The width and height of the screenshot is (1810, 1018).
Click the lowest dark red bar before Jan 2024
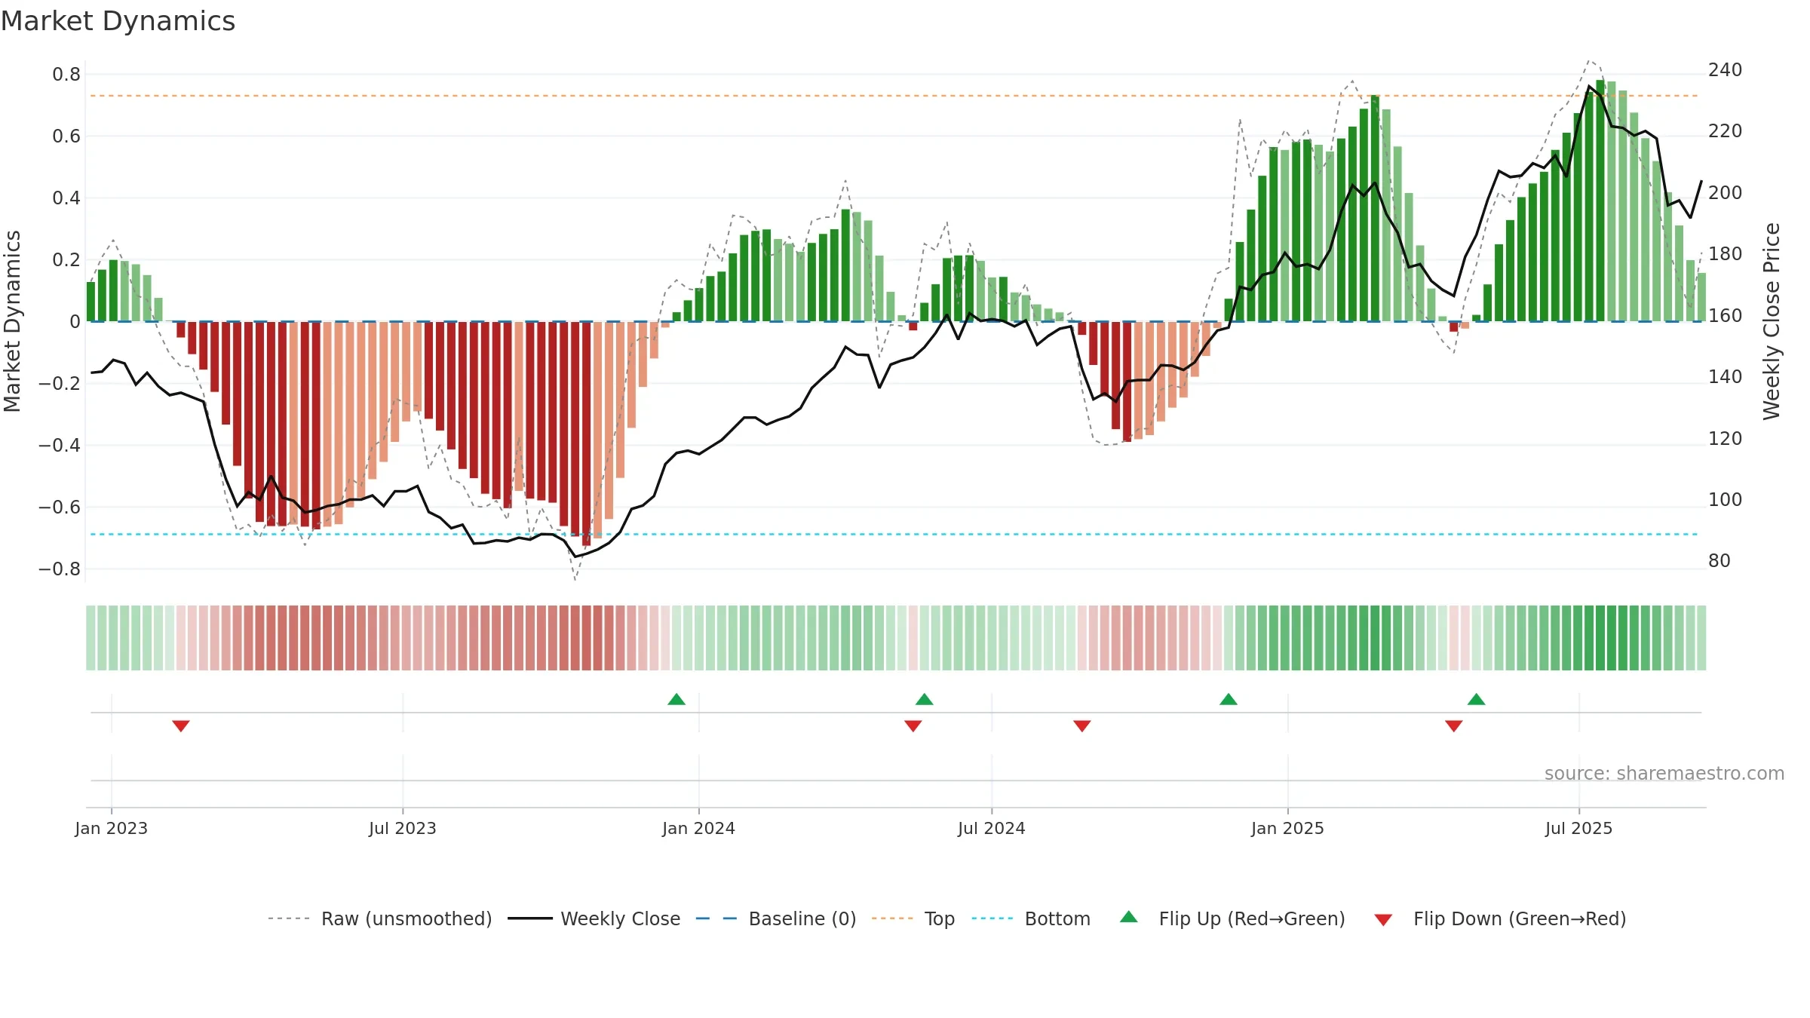[586, 434]
